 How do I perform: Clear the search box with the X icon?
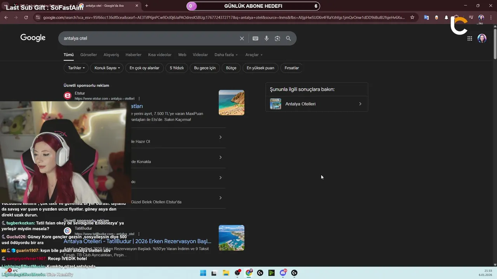[x=242, y=38]
